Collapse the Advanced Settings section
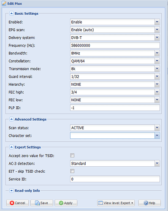The image size is (168, 211). point(11,119)
